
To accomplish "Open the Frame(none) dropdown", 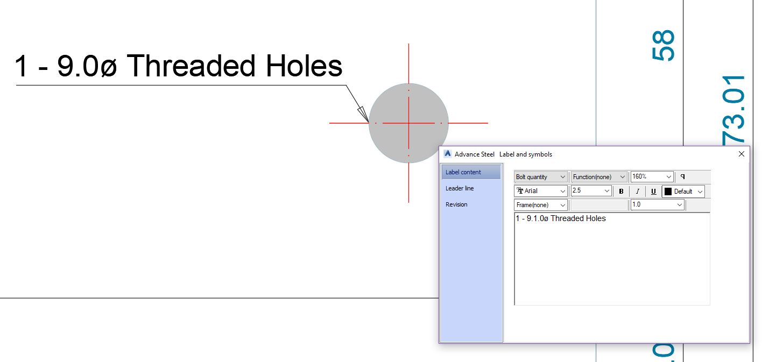I will click(562, 205).
